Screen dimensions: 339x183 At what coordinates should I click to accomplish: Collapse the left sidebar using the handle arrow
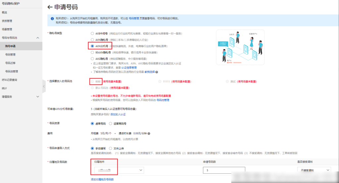pos(44,86)
